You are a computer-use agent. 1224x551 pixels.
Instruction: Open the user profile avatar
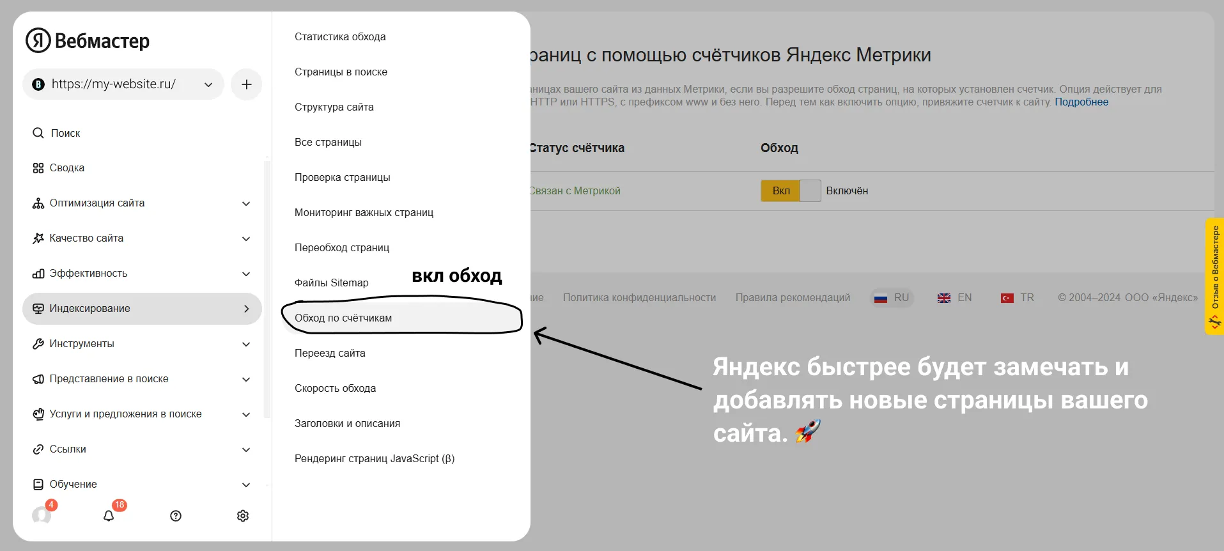(42, 515)
